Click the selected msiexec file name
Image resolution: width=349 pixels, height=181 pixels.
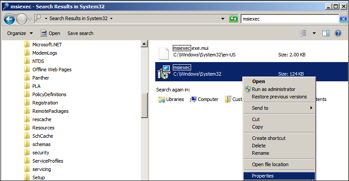click(x=181, y=67)
